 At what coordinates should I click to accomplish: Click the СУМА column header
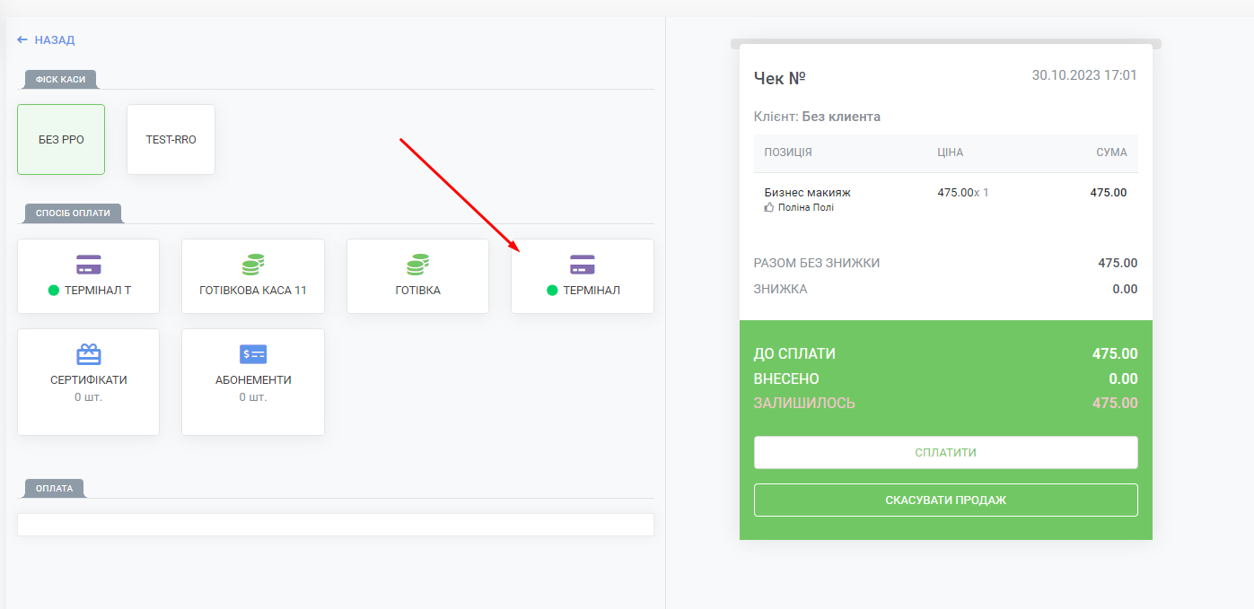(x=1111, y=152)
